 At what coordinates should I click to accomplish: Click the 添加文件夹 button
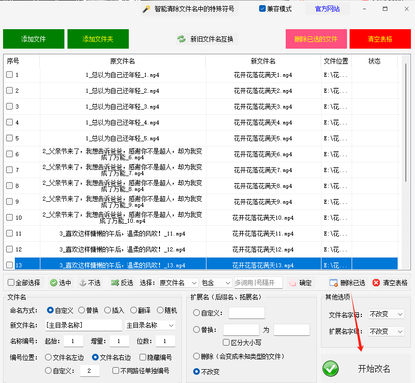98,39
